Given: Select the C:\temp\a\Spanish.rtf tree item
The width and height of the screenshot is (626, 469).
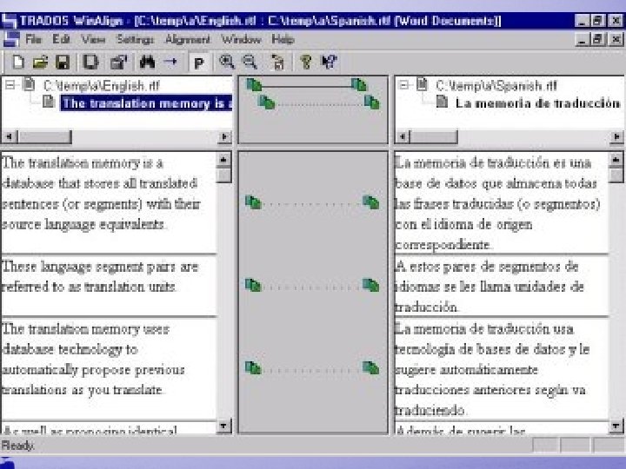Looking at the screenshot, I should pos(496,85).
